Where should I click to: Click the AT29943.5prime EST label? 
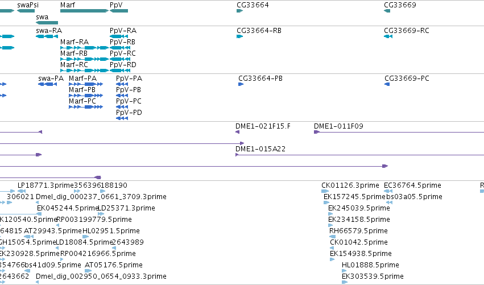click(53, 231)
